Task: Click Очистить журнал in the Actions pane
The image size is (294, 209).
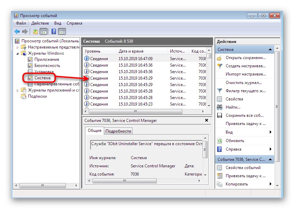Action: [x=243, y=83]
